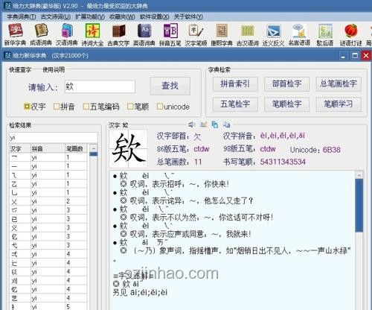The height and width of the screenshot is (310, 372).
Task: Click the 笔顺检字 button
Action: 286,104
